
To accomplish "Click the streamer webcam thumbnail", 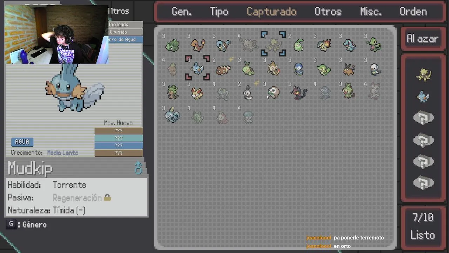I will coord(56,34).
